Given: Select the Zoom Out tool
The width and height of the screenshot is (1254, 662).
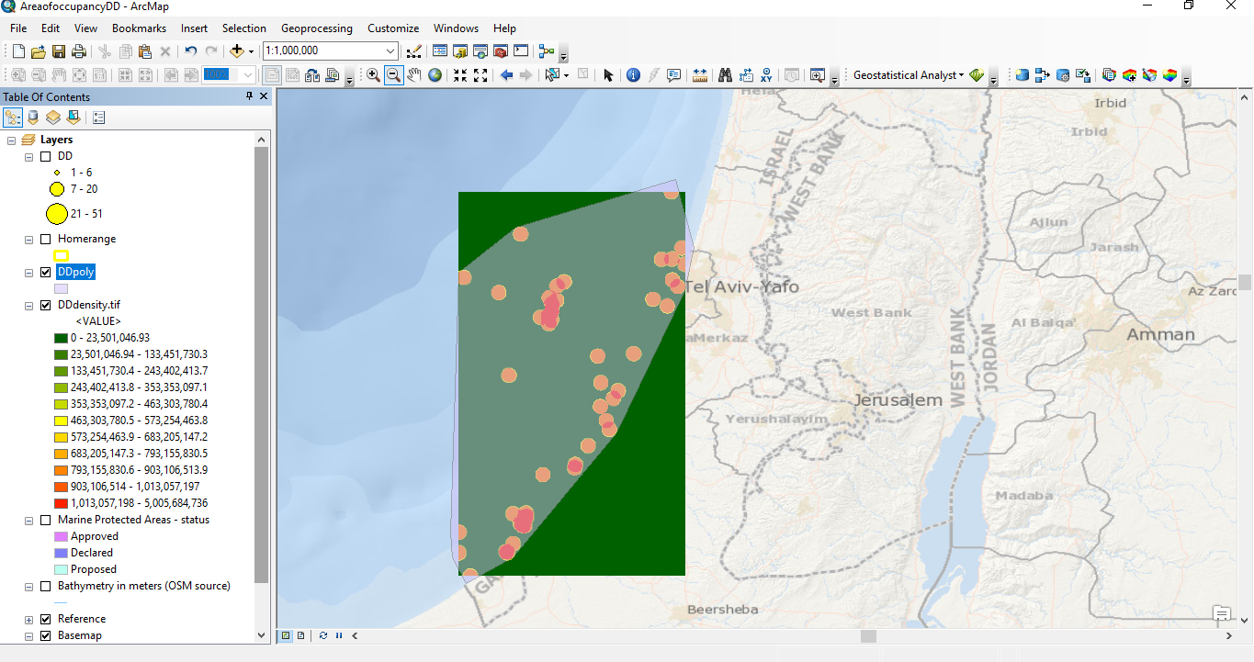Looking at the screenshot, I should point(393,75).
